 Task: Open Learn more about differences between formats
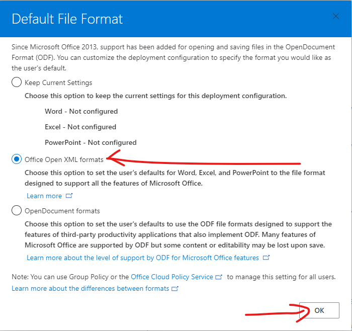click(x=90, y=288)
